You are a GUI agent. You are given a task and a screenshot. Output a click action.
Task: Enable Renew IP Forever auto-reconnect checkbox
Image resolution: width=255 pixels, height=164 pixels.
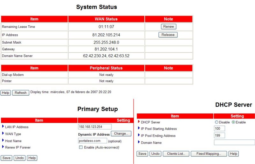(x=81, y=147)
